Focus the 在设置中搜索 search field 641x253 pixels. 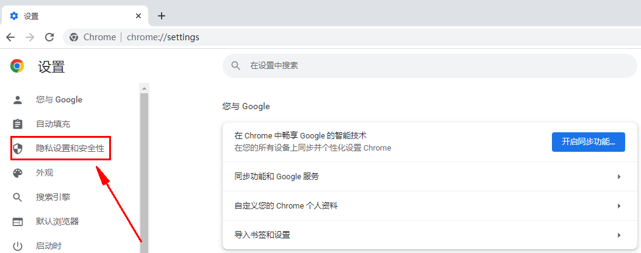pyautogui.click(x=429, y=66)
